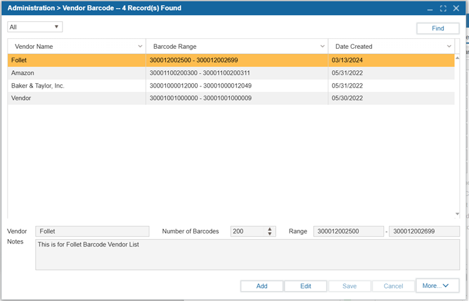Open the All filter dropdown
The width and height of the screenshot is (469, 301).
click(x=35, y=27)
